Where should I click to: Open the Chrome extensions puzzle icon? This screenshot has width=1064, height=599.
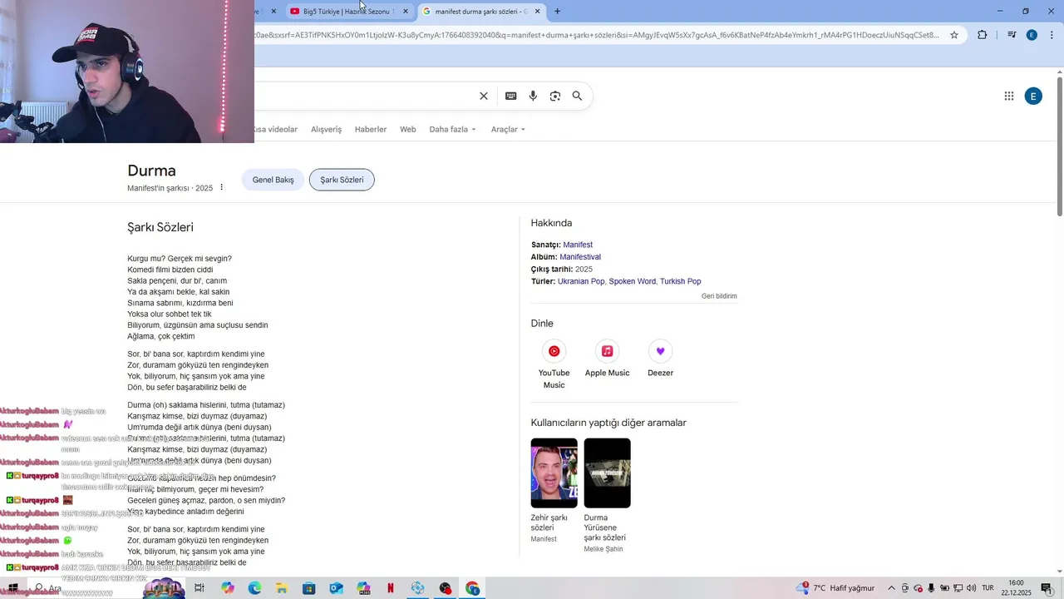coord(983,35)
